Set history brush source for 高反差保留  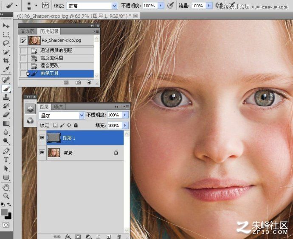pos(23,58)
